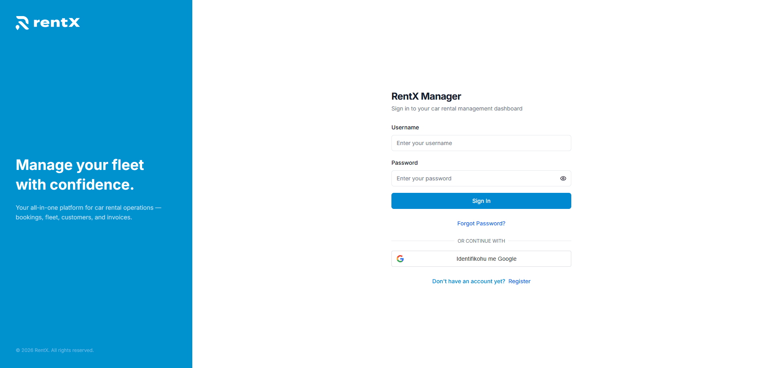Click the Password field label

pos(404,163)
